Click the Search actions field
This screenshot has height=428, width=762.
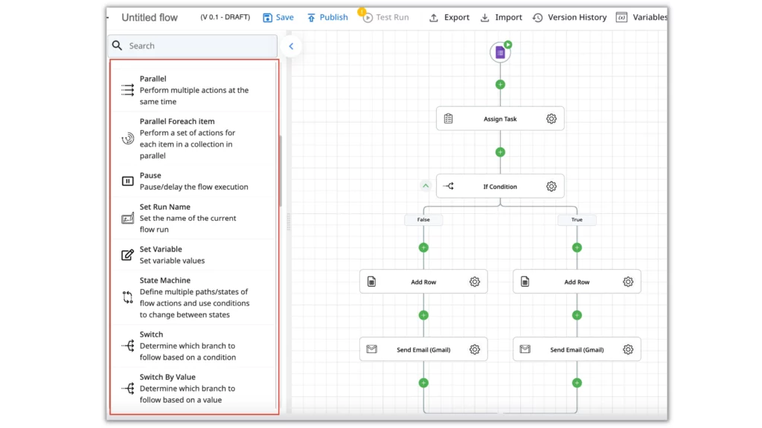[193, 45]
